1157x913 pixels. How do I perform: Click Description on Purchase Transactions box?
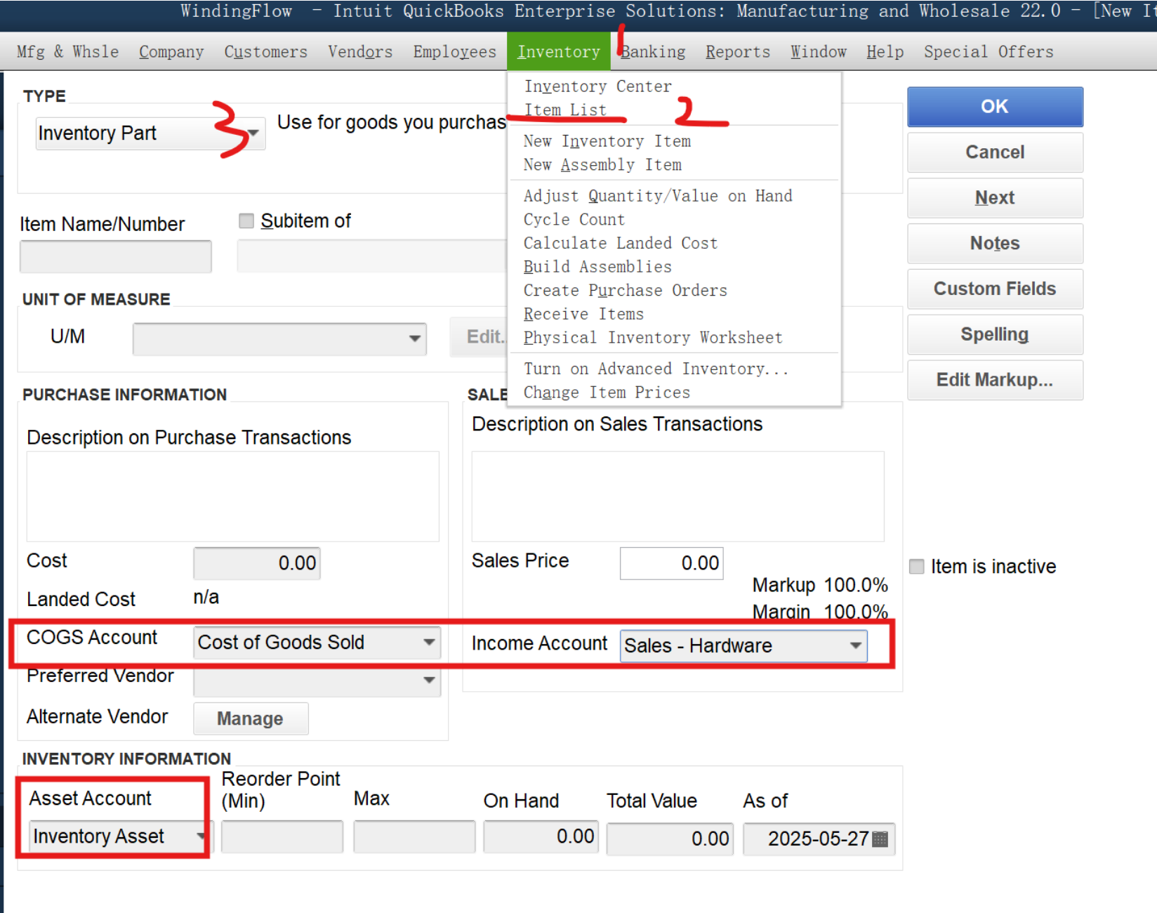click(233, 497)
